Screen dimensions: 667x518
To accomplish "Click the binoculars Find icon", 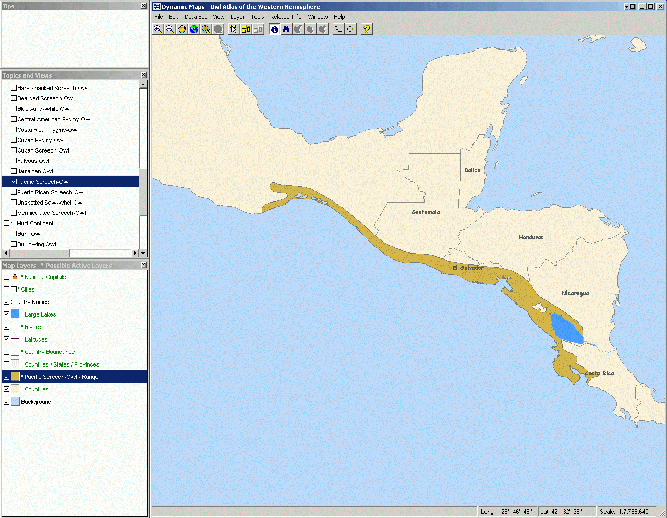I will pos(286,29).
